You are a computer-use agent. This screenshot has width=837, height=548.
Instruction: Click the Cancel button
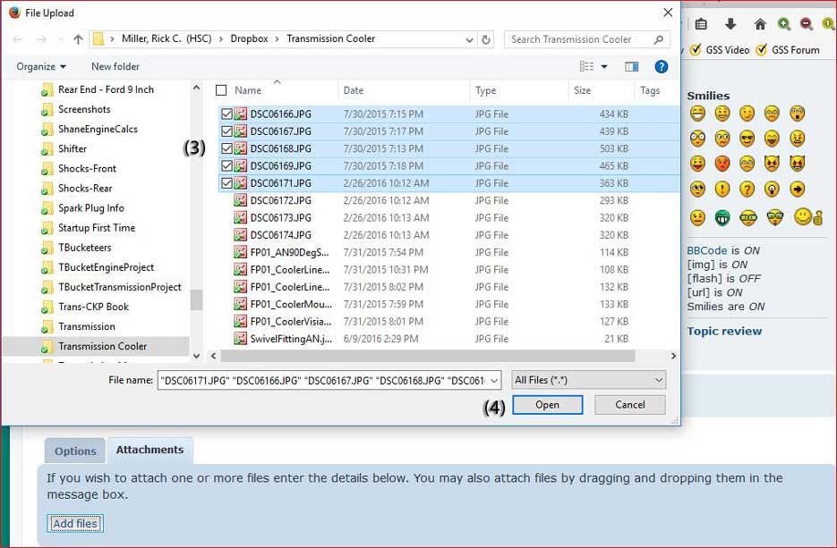tap(630, 405)
